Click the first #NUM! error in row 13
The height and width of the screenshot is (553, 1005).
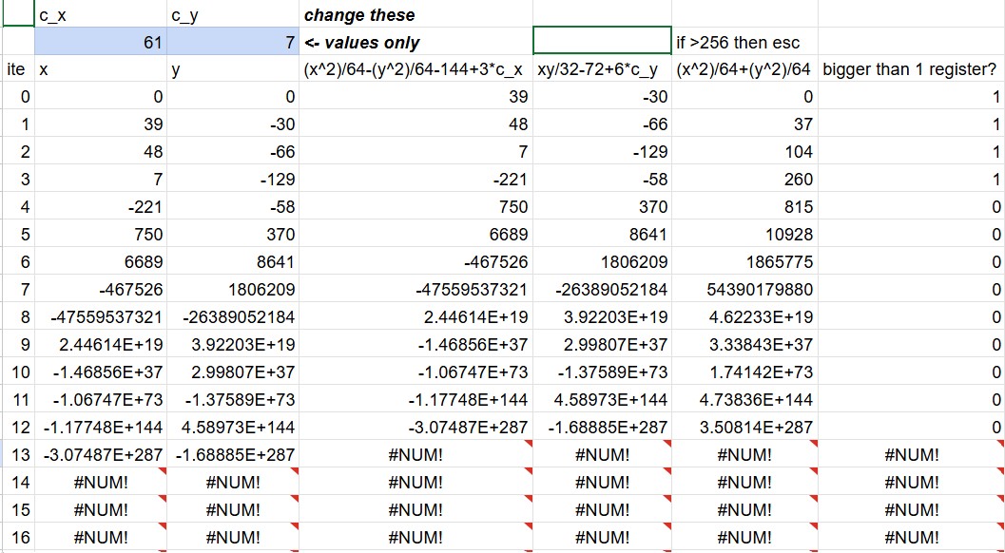(x=416, y=454)
